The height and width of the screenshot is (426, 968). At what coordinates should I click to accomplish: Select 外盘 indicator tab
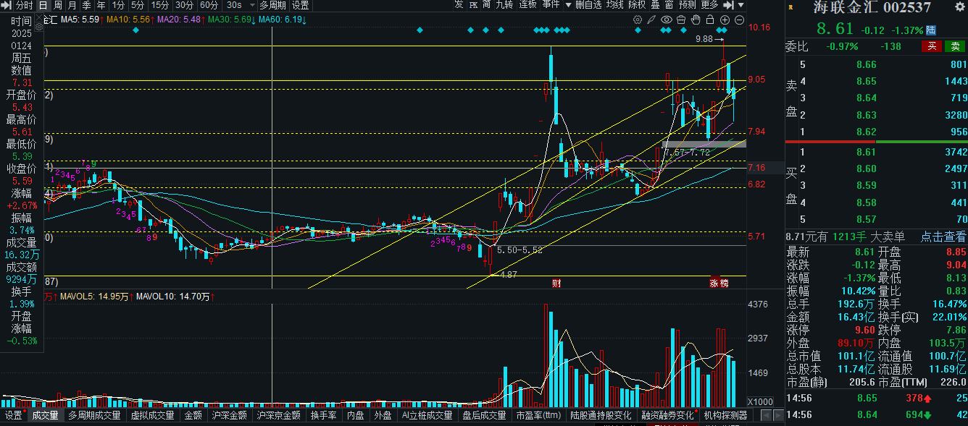(x=383, y=416)
